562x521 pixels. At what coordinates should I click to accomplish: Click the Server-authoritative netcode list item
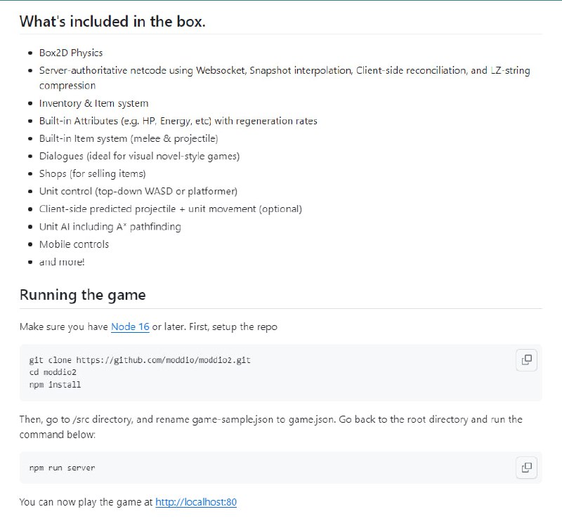click(x=285, y=71)
